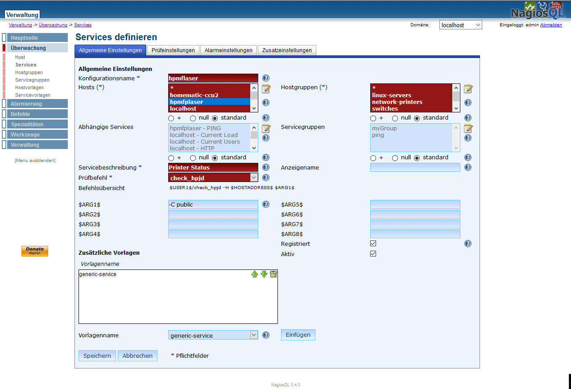Move generic-service template up with green arrow

[x=255, y=274]
